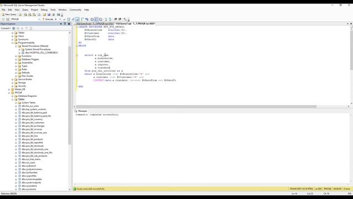Image resolution: width=353 pixels, height=199 pixels.
Task: Select table dbo.sysbranch
Action: 29,166
